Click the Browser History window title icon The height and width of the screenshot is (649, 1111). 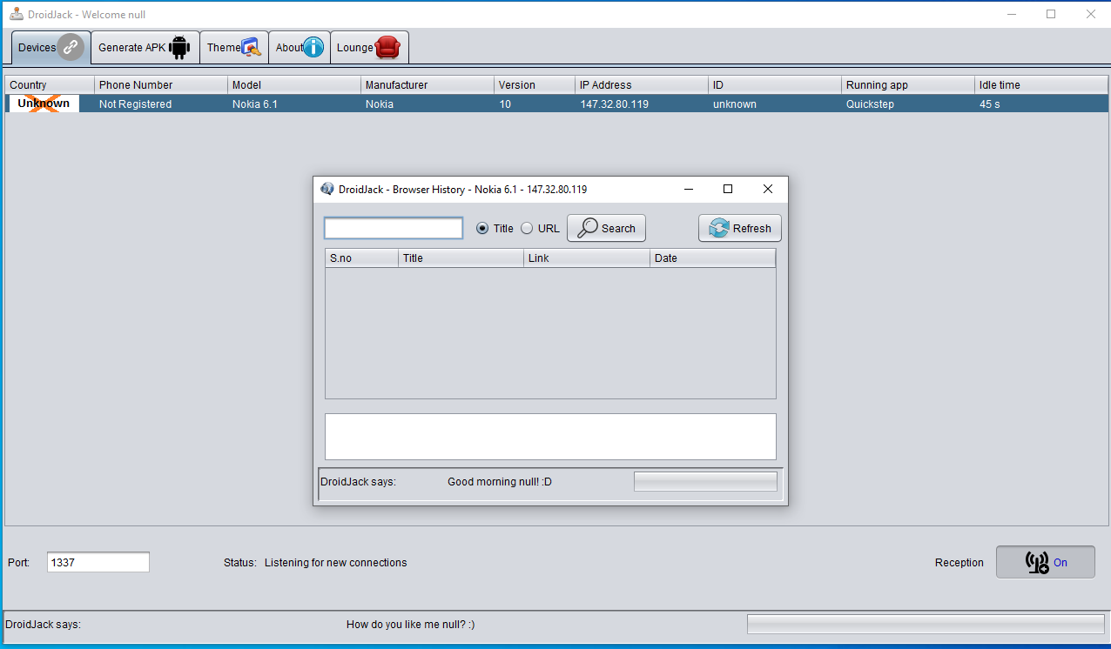click(327, 189)
